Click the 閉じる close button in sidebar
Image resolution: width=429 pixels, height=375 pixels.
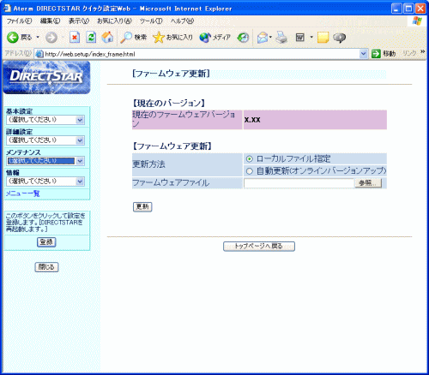[x=46, y=267]
